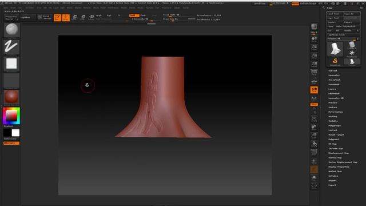Open the Stroke menu

(140, 7)
